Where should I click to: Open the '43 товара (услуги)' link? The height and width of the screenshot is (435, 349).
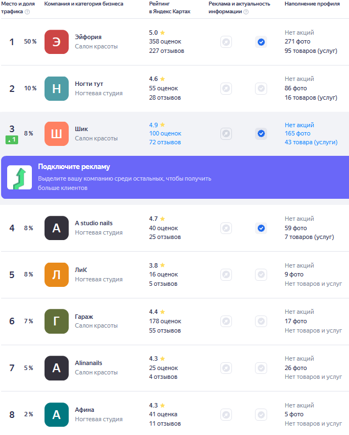pos(311,142)
